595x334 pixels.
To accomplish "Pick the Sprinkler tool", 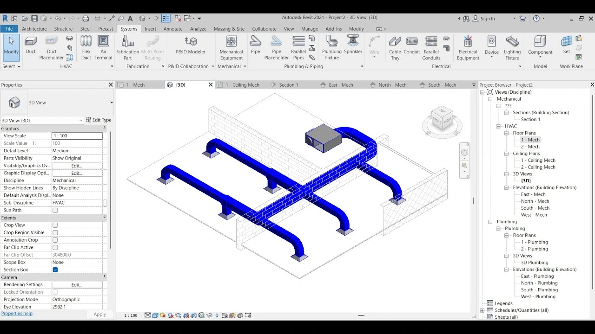I will click(x=353, y=45).
